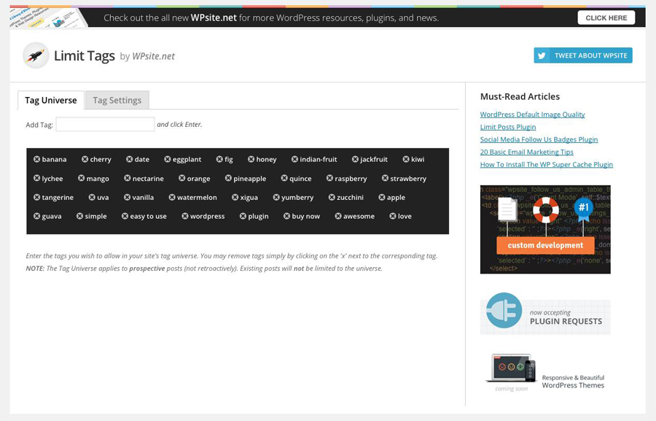Delete the mango tag x icon

[x=81, y=178]
